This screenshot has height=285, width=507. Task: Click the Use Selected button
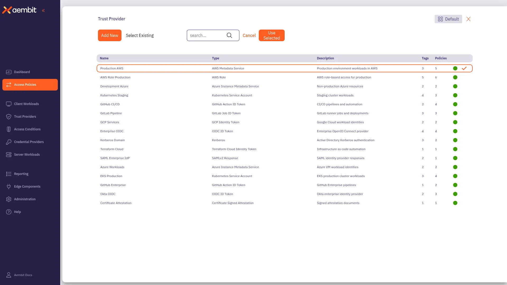[x=271, y=35]
